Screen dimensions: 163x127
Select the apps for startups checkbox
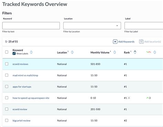(x=7, y=87)
